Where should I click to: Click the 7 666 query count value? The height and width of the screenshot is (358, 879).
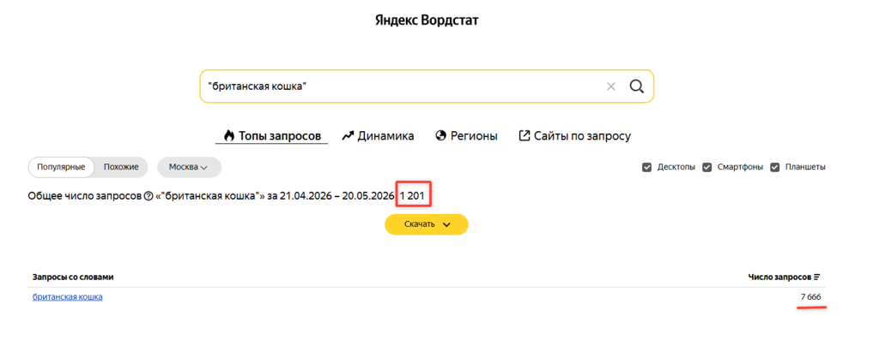(810, 297)
